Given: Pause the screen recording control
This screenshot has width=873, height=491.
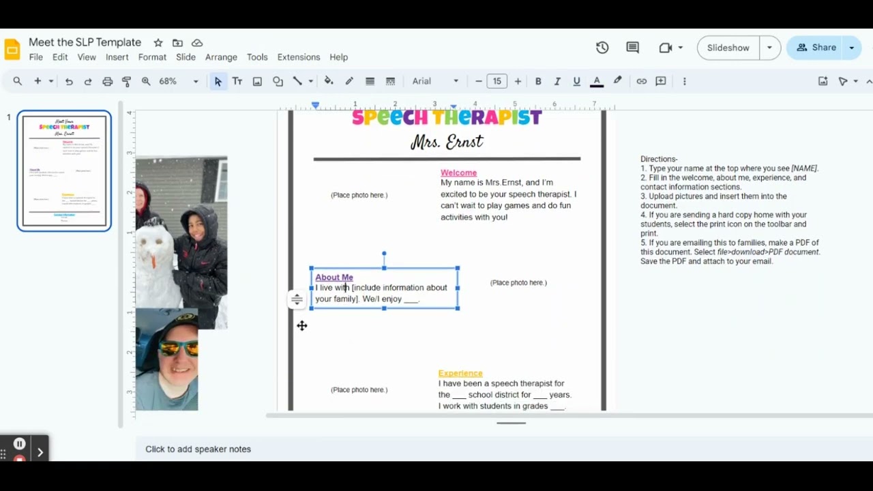Looking at the screenshot, I should click(19, 444).
